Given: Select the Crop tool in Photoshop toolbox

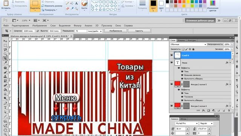Looking at the screenshot, I should pos(5,59).
